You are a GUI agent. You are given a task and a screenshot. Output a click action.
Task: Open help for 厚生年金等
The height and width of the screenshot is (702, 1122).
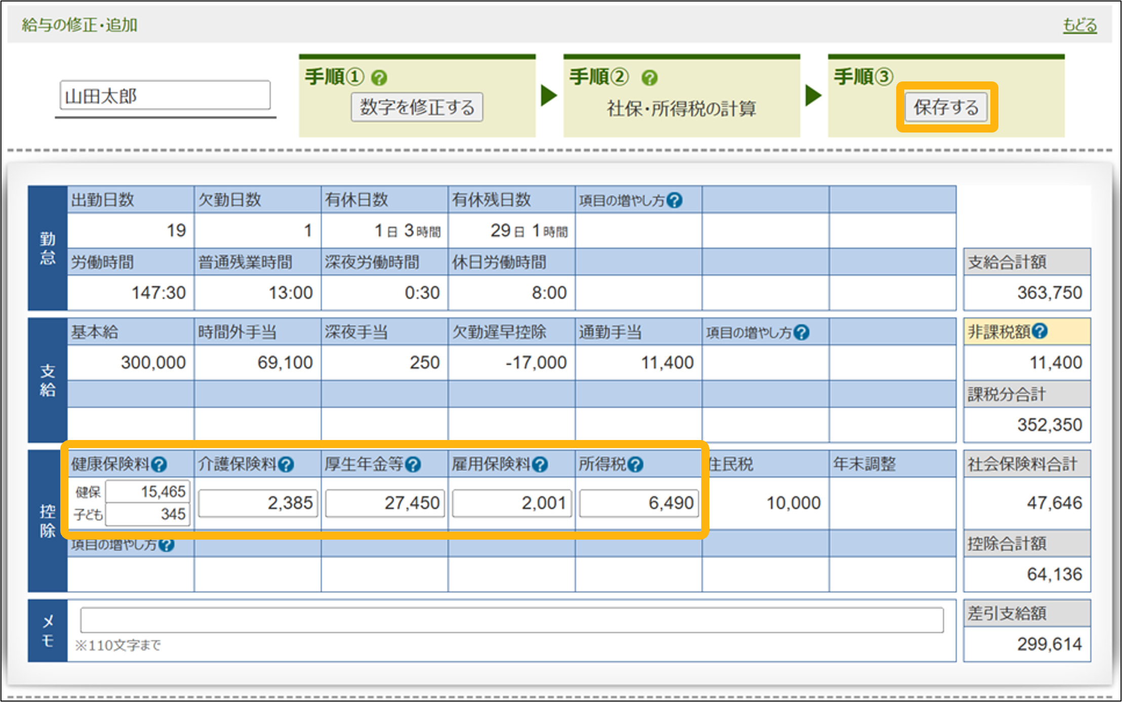413,464
